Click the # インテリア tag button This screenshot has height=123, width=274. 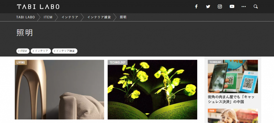(41, 51)
